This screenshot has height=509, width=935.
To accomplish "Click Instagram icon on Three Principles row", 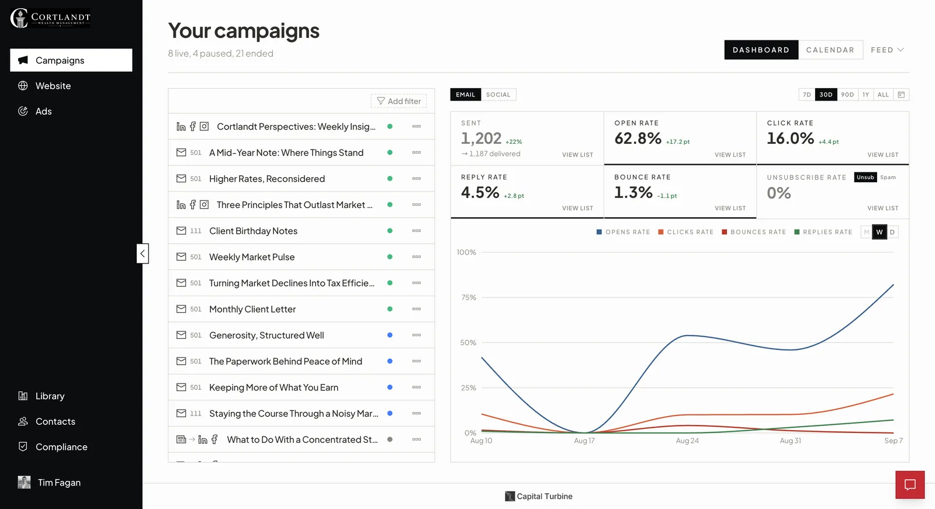I will (x=204, y=205).
